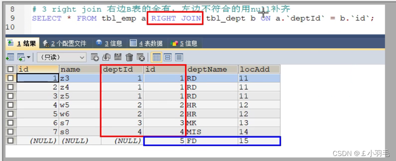Select the name cell s8
The height and width of the screenshot is (161, 396).
[x=80, y=132]
